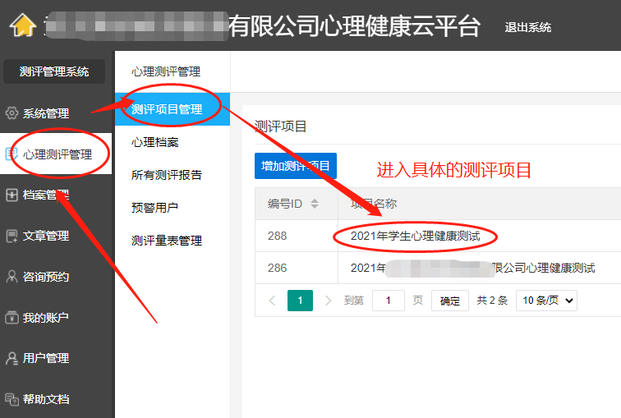Click the 咨询预约 person icon
621x418 pixels.
pyautogui.click(x=11, y=277)
